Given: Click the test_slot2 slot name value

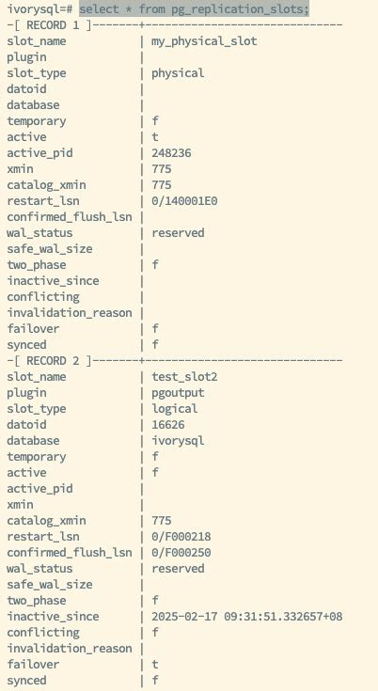Looking at the screenshot, I should [x=184, y=377].
